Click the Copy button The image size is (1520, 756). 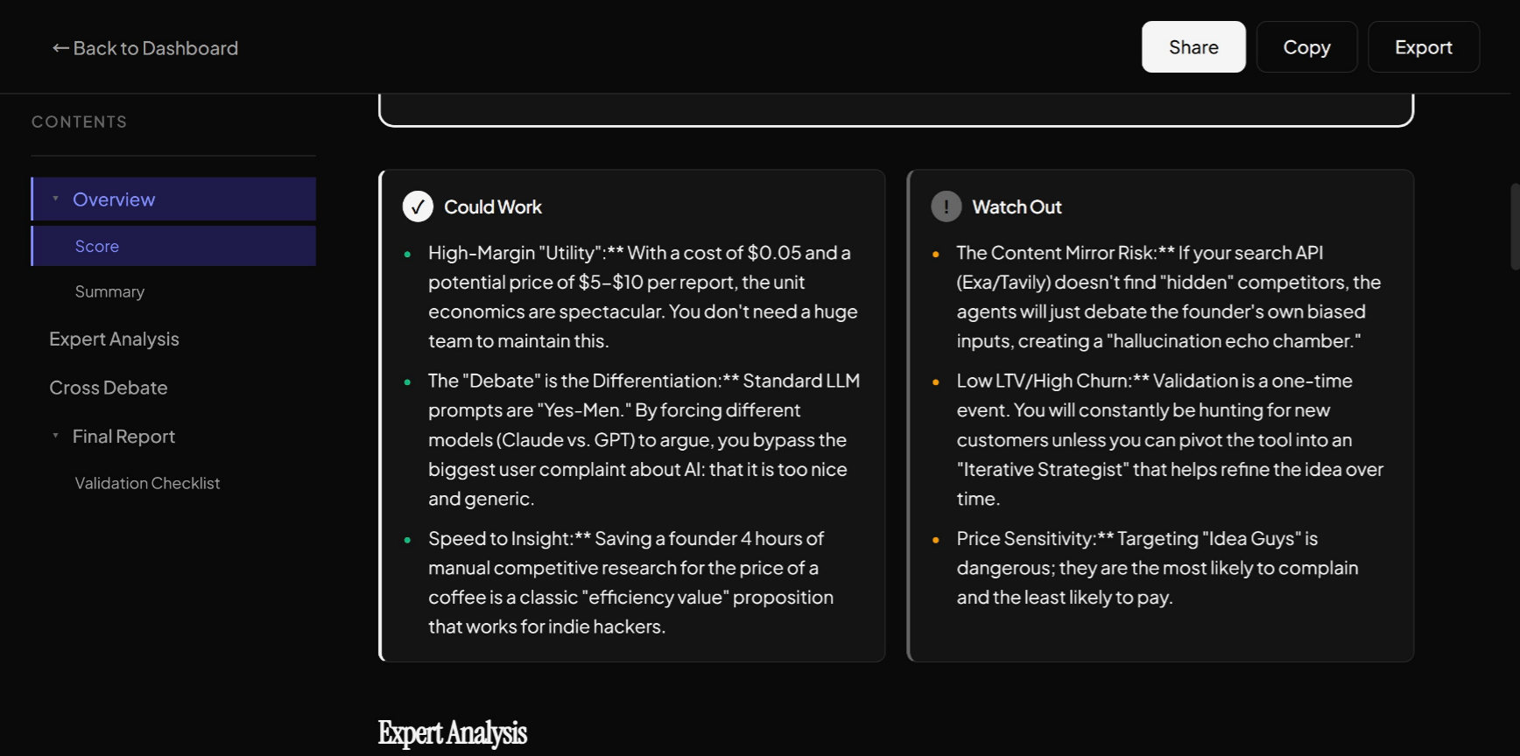tap(1306, 47)
